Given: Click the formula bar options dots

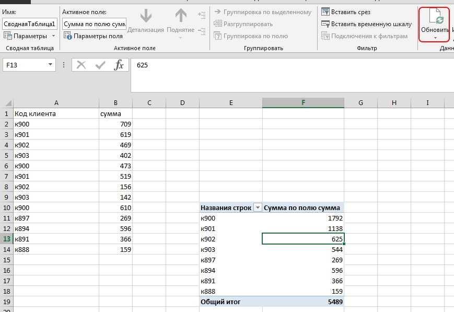Looking at the screenshot, I should [x=64, y=65].
